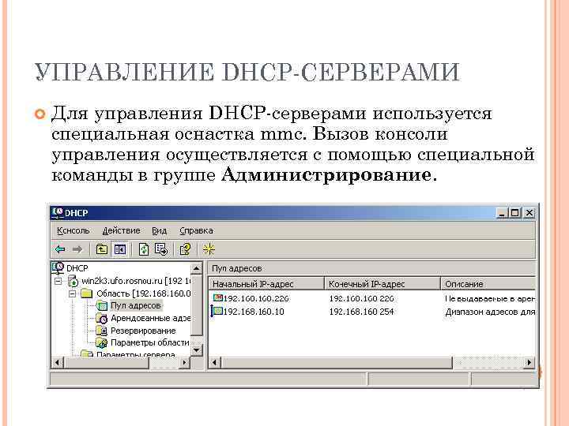Click the Диапазон адресов description cell
This screenshot has width=569, height=426.
click(x=490, y=312)
